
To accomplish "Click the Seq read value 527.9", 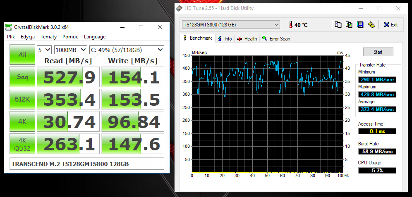I will coord(68,77).
